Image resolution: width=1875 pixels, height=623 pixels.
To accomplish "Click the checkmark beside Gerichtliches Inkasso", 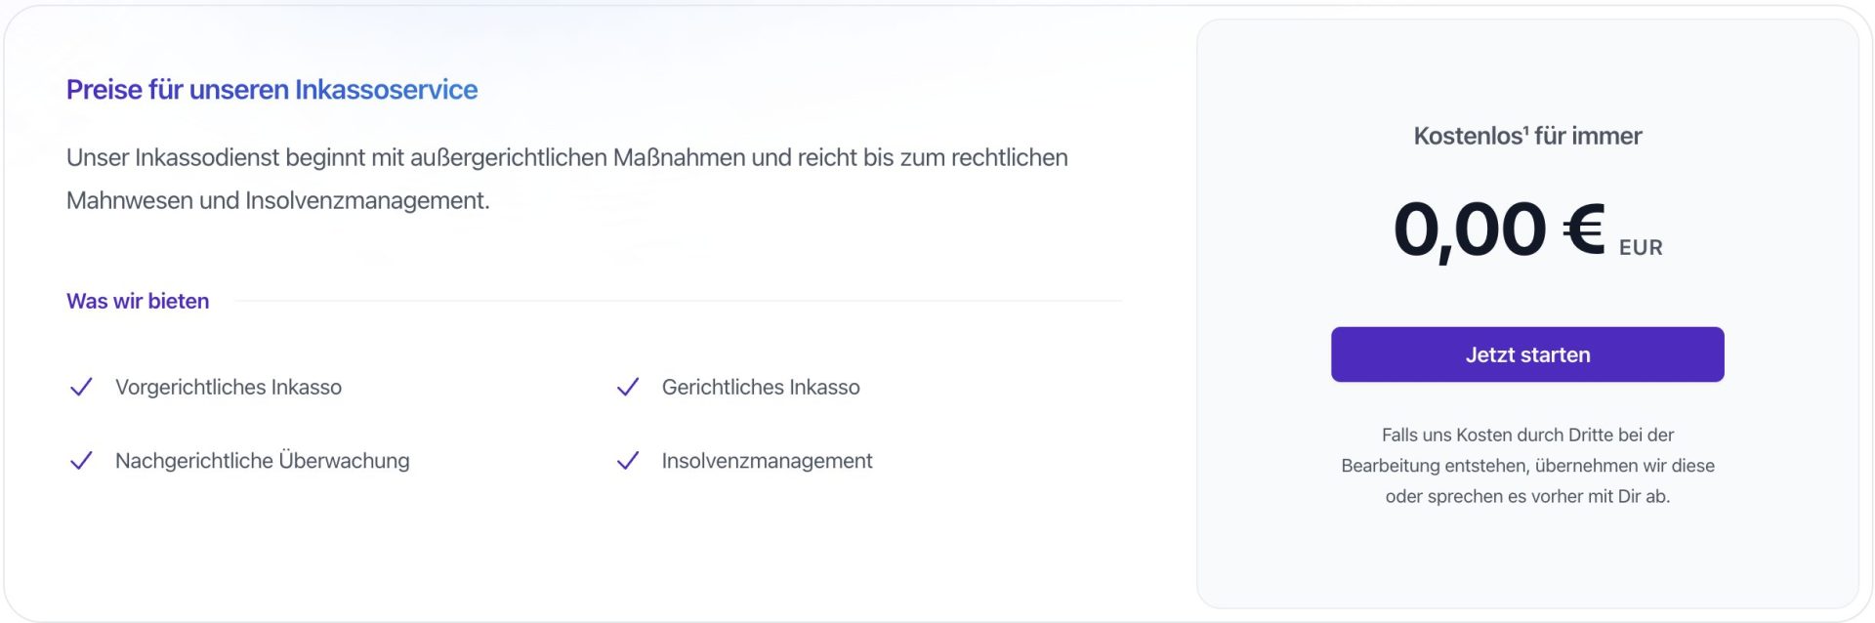I will click(x=628, y=388).
